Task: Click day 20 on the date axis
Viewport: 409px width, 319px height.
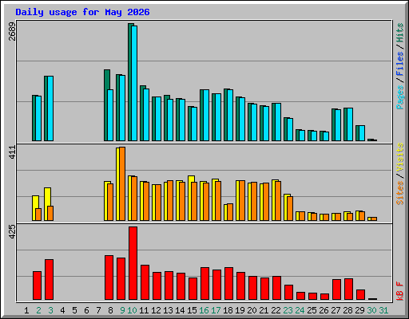Action: 252,310
